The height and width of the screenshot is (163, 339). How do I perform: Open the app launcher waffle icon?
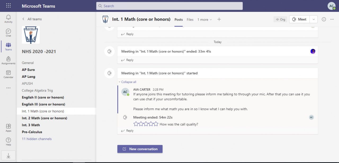pyautogui.click(x=8, y=6)
